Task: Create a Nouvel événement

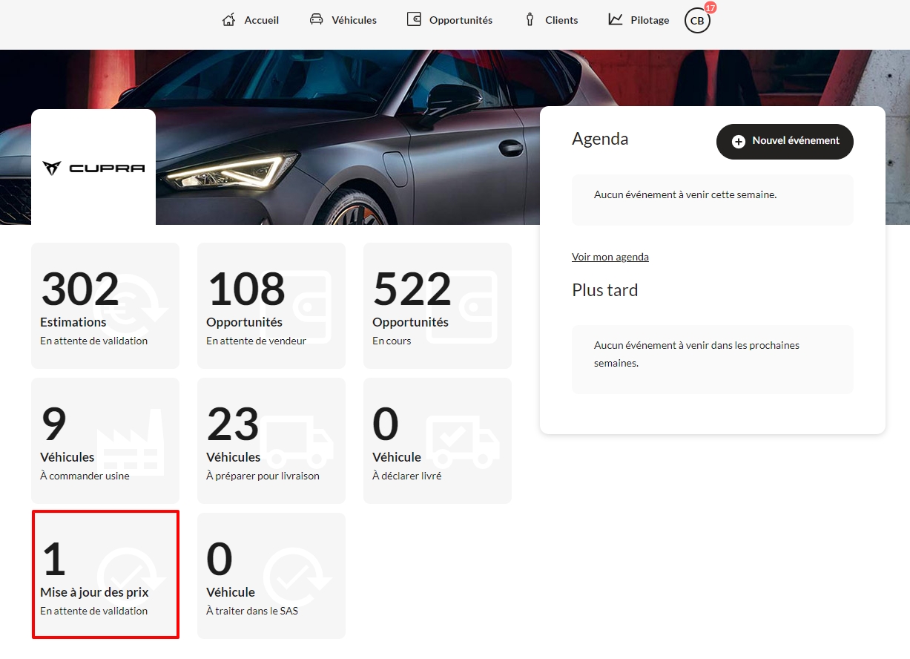Action: click(785, 141)
